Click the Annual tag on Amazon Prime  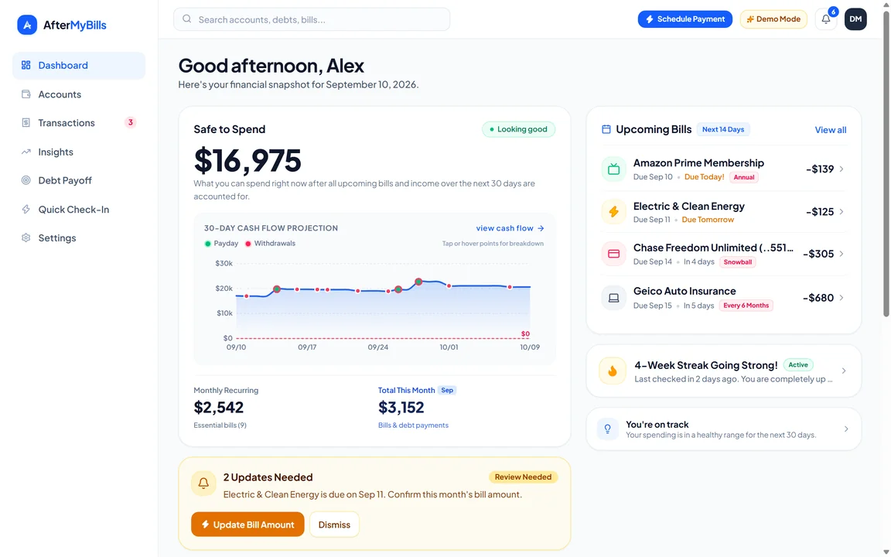pos(744,177)
